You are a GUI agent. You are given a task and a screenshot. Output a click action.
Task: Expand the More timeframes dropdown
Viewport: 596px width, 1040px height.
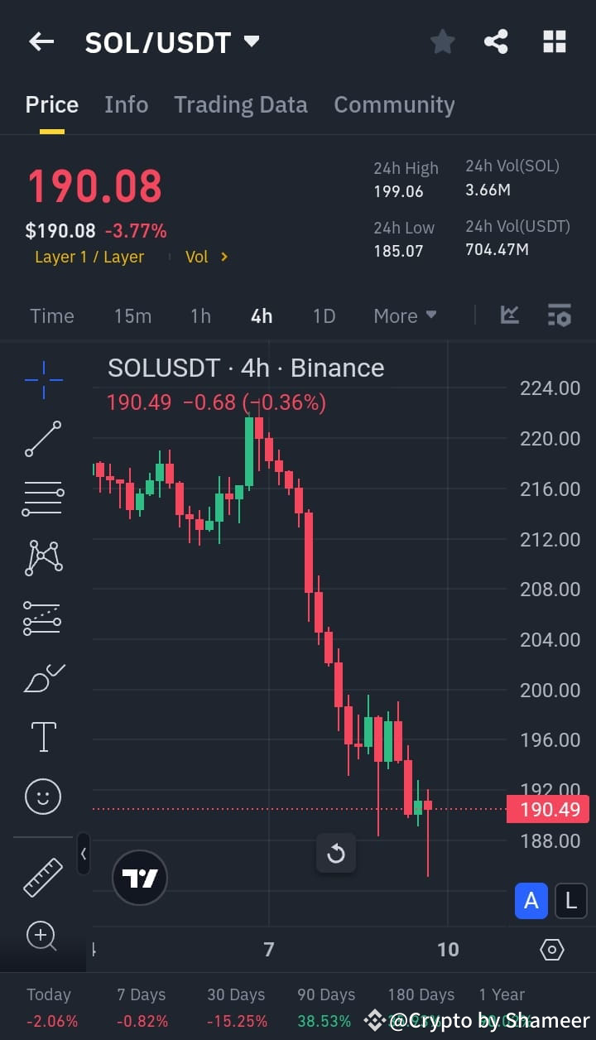tap(404, 315)
